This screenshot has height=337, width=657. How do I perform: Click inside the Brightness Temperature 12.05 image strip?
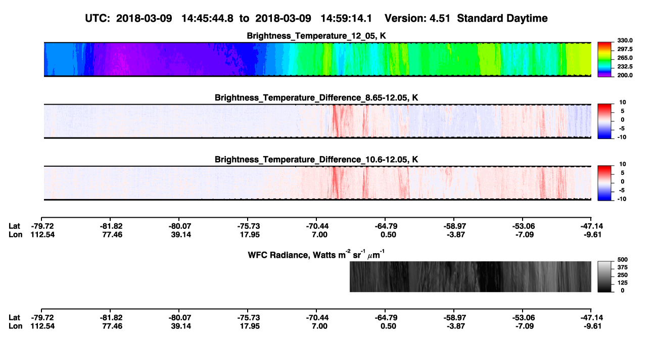pos(317,59)
